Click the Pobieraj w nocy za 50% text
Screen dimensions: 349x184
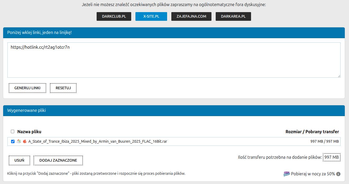pyautogui.click(x=313, y=174)
